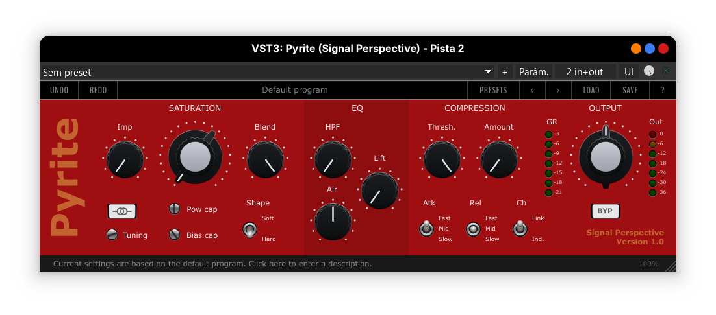Flip the Atk Fast/Mid/Slow switch
Screen dimensions: 716x315
pyautogui.click(x=426, y=229)
